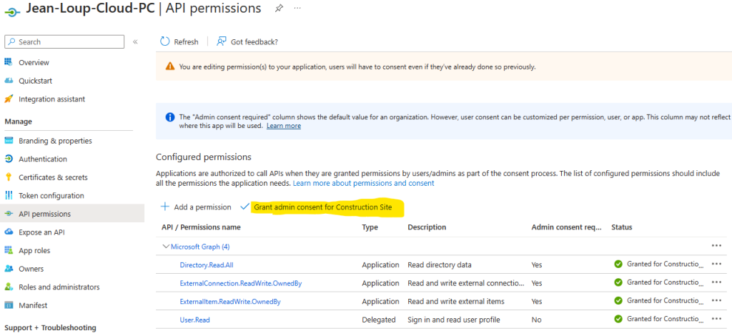The image size is (732, 336).
Task: Click the Manifest icon in the sidebar
Action: [9, 305]
